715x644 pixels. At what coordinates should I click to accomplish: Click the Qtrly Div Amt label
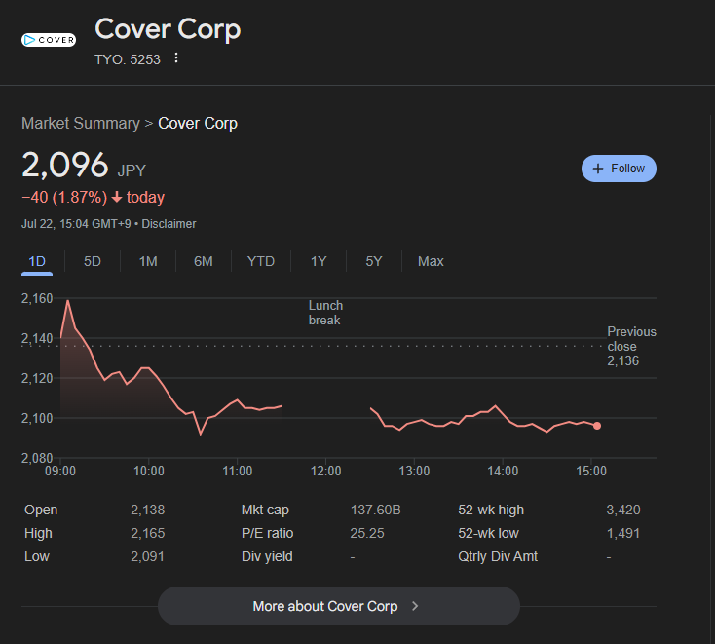coord(498,556)
